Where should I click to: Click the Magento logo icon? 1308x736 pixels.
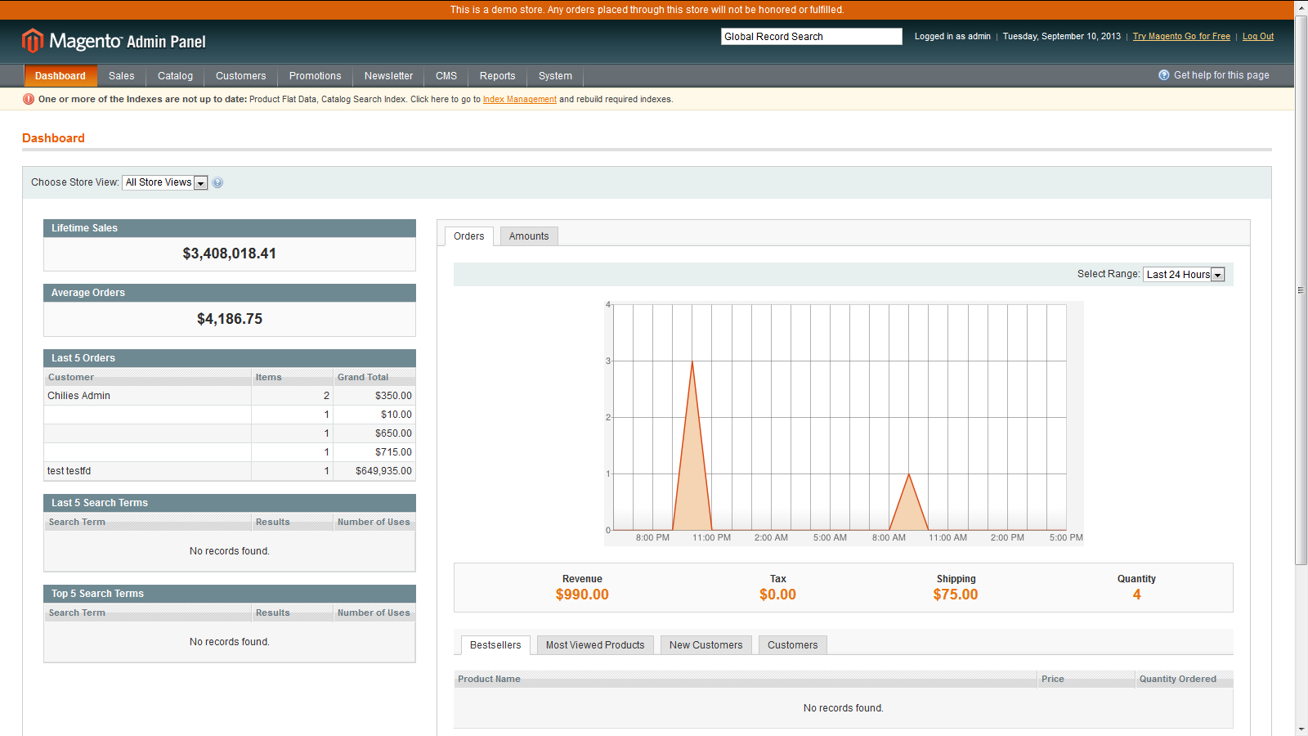tap(31, 40)
